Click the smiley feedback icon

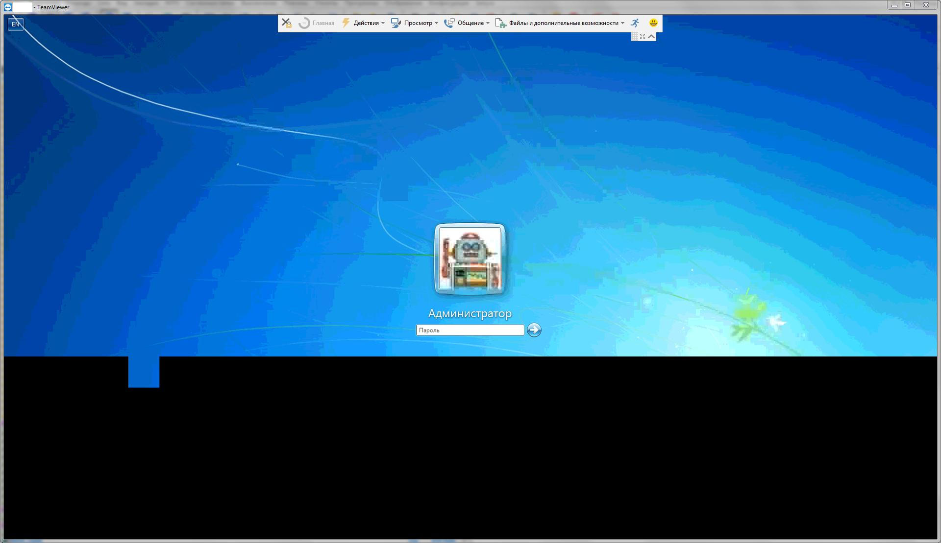(653, 23)
